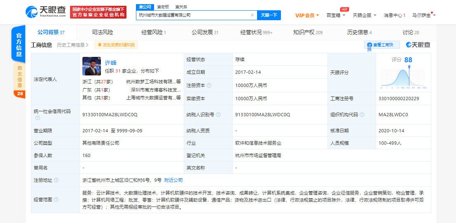Click the help icon next to 经营范围

(x=56, y=200)
